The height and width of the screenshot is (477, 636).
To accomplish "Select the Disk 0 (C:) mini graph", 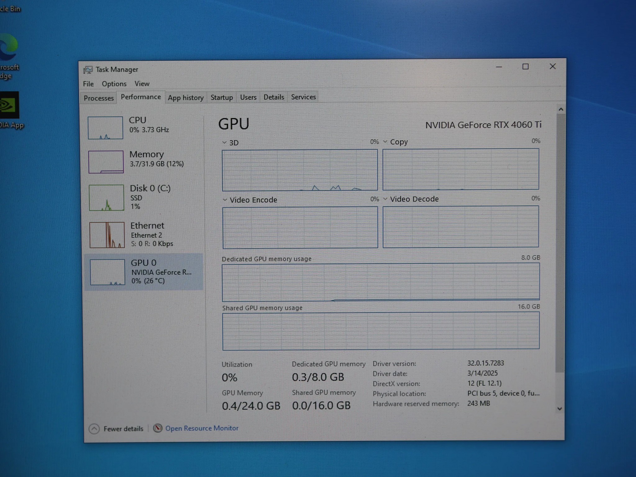I will coord(107,198).
